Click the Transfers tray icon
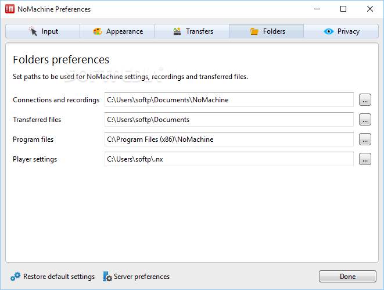Screen dimensions: 384x290 pos(177,31)
